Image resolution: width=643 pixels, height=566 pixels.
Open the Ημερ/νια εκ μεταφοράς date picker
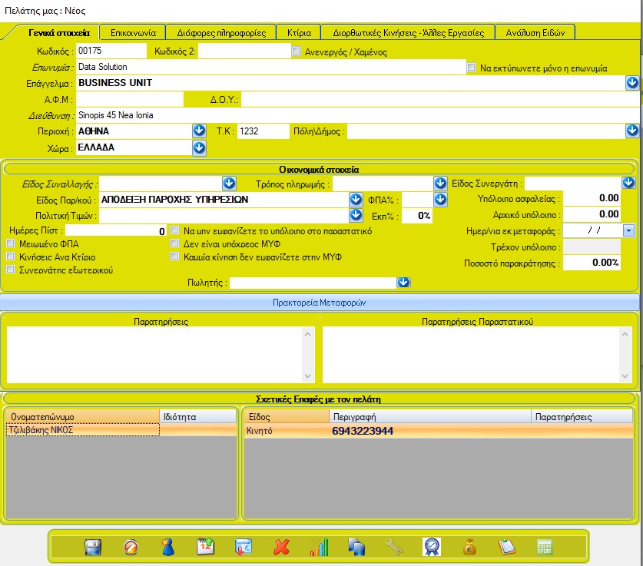(628, 230)
